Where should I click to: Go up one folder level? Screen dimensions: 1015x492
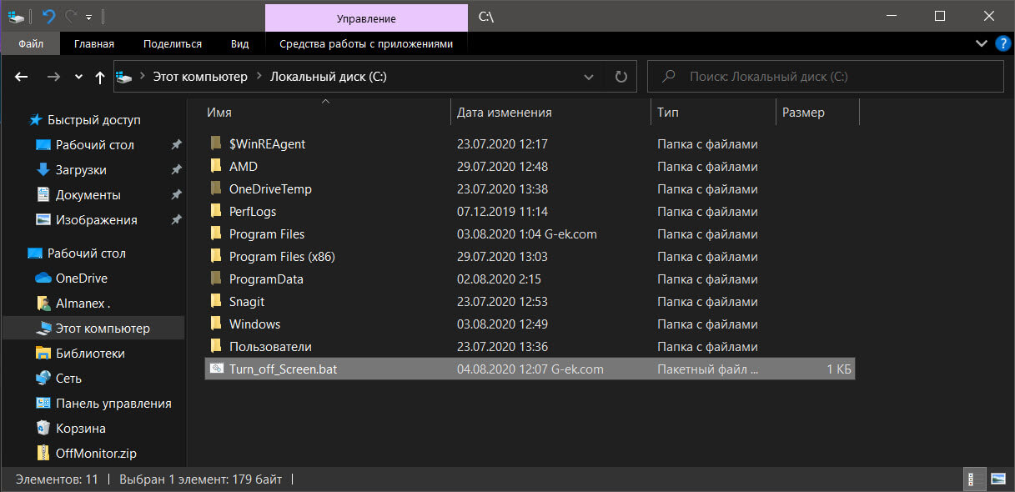[x=100, y=77]
